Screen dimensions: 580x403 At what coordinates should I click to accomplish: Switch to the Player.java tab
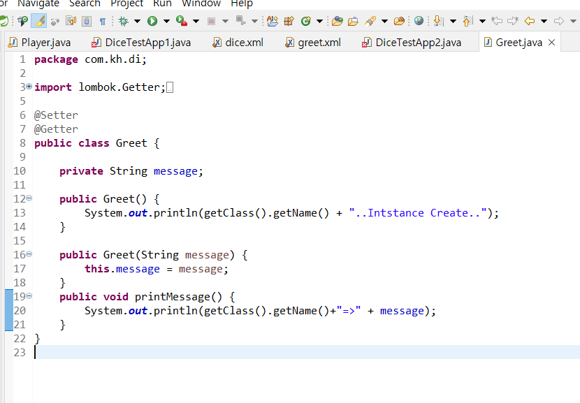pyautogui.click(x=39, y=43)
